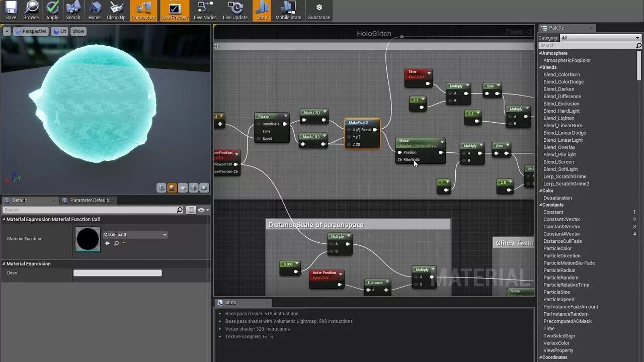Viewport: 644px width, 362px height.
Task: Select Blend_Overlay in the palette
Action: [x=559, y=147]
